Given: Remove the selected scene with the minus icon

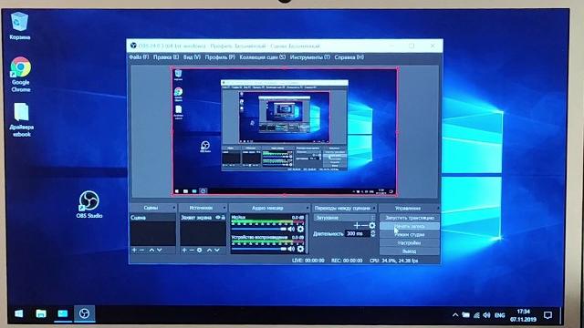Looking at the screenshot, I should pyautogui.click(x=142, y=251).
